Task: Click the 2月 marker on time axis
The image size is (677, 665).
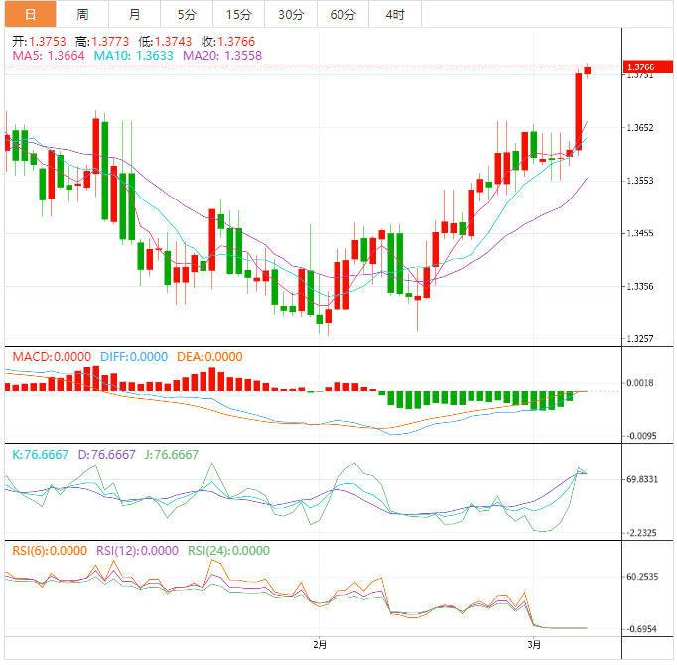Action: click(320, 644)
